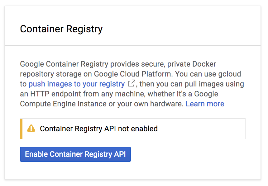
Task: Click the orange stripe on warning banner
Action: point(21,128)
